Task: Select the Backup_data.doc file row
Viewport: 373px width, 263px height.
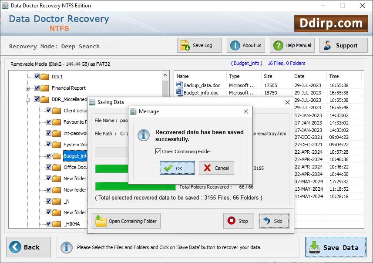Action: (x=268, y=85)
